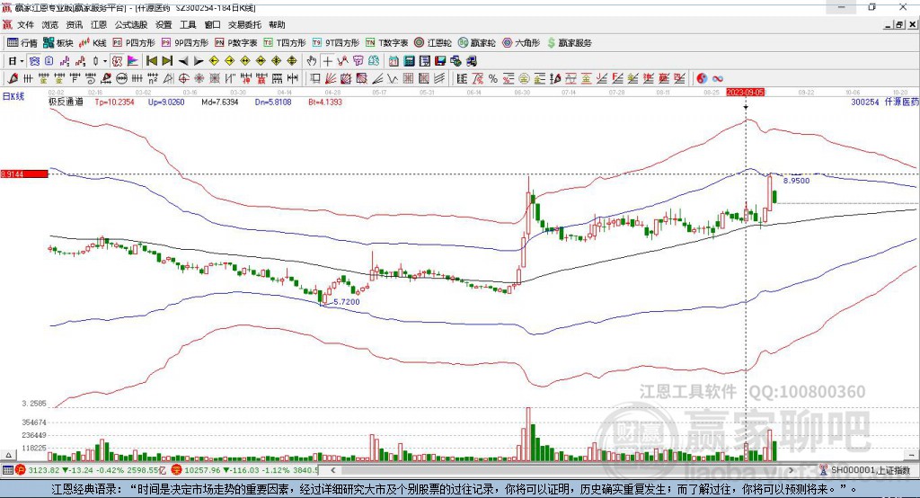Switch to the K线 chart button
Viewport: 920px width, 498px height.
[x=93, y=43]
